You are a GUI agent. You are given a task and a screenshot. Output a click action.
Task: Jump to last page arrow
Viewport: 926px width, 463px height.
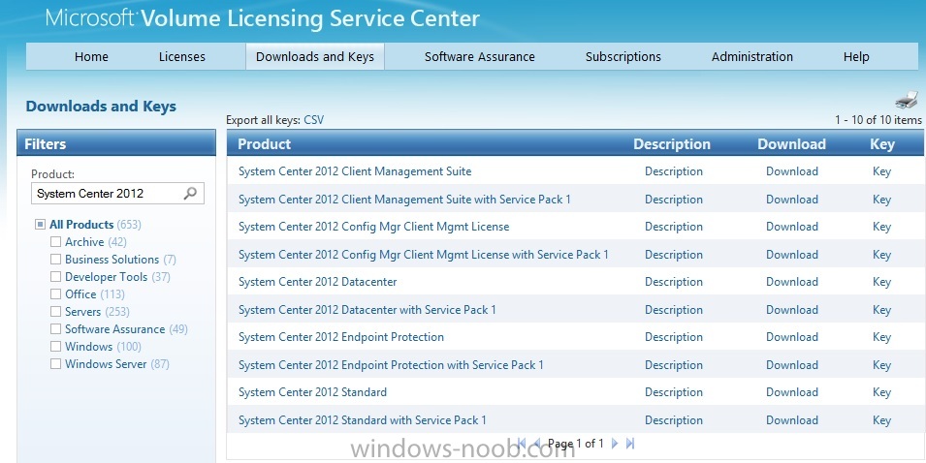[630, 444]
